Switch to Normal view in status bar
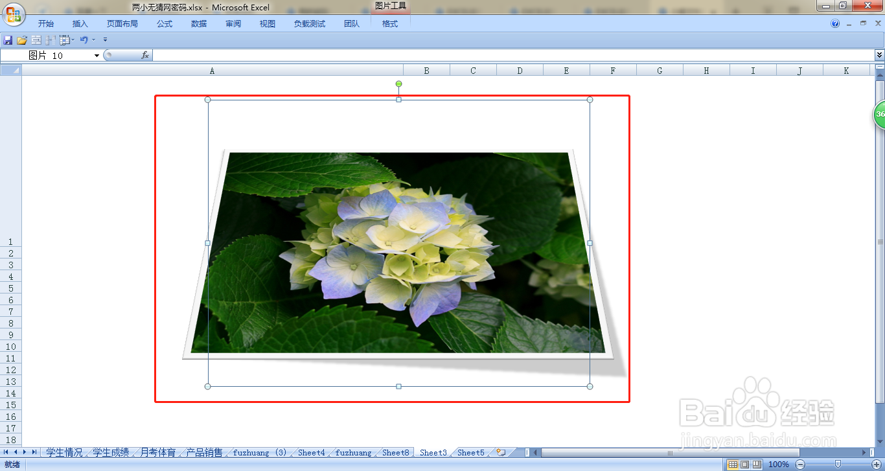 click(x=733, y=465)
